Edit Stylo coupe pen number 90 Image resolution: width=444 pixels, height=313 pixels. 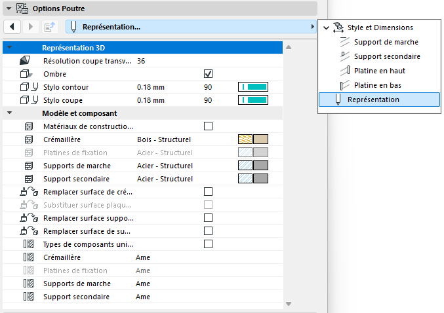pyautogui.click(x=208, y=100)
